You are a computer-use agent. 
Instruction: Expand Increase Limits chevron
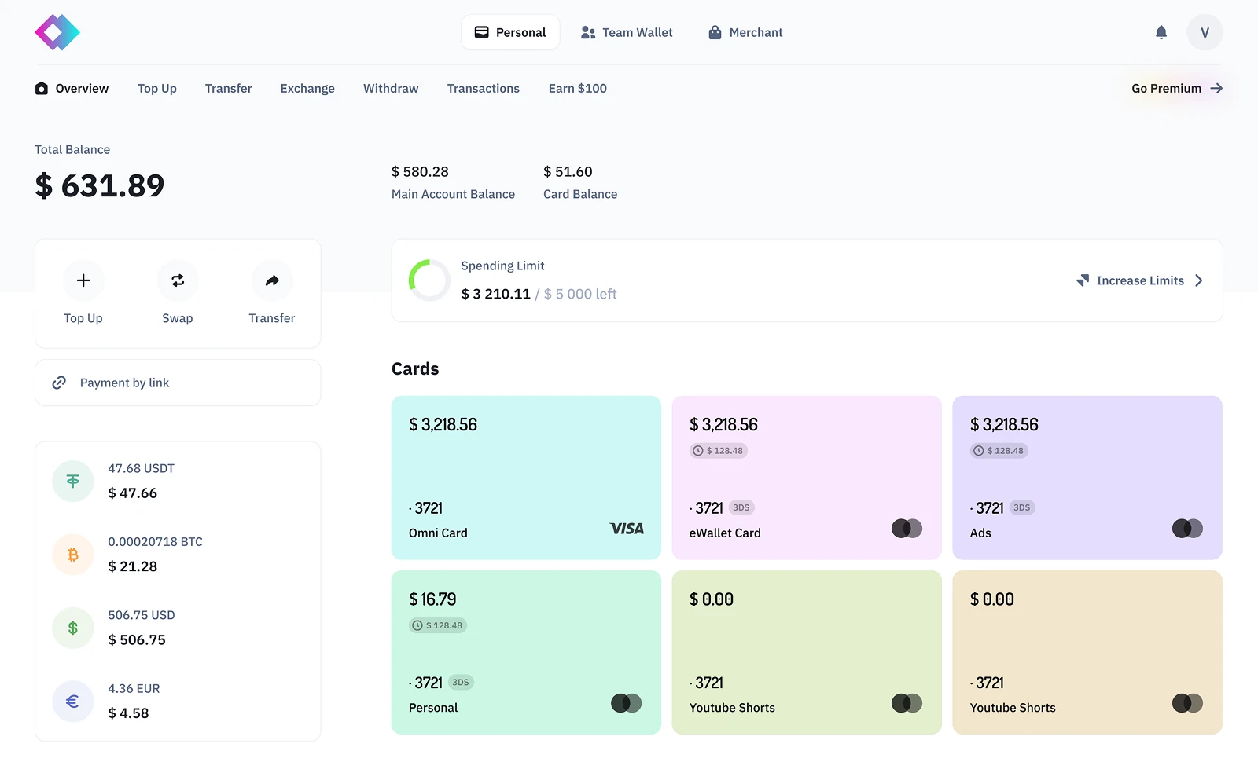click(x=1198, y=280)
